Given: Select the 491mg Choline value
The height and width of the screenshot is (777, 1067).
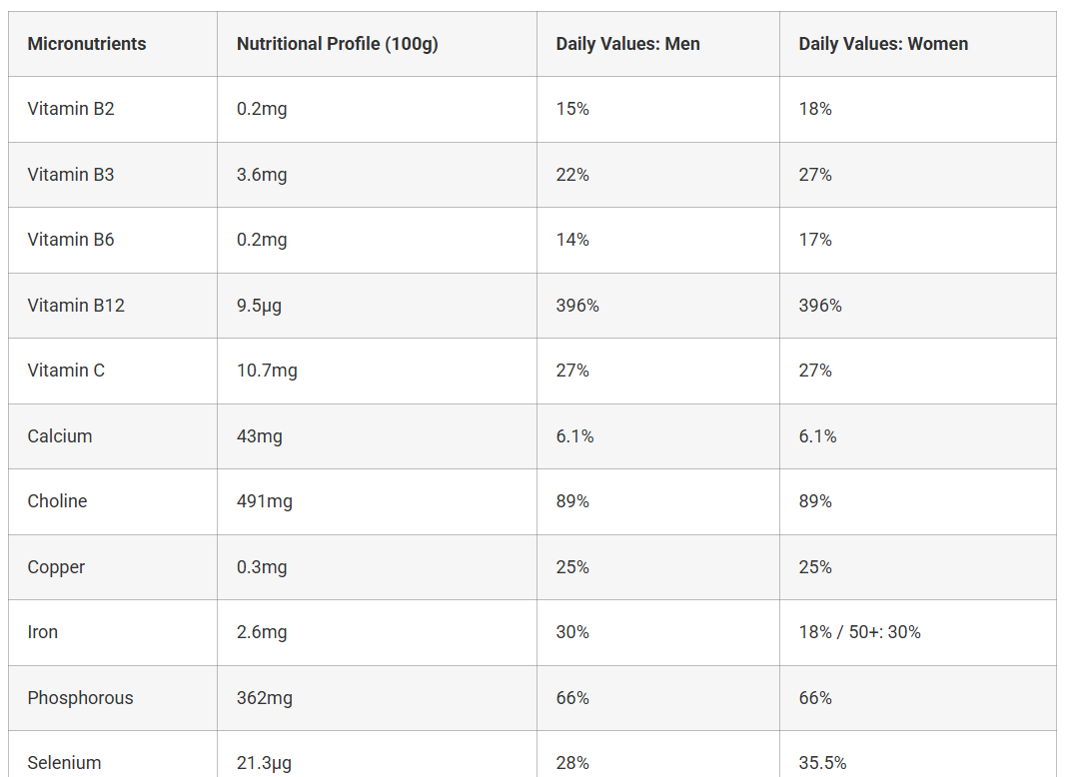Looking at the screenshot, I should 264,501.
